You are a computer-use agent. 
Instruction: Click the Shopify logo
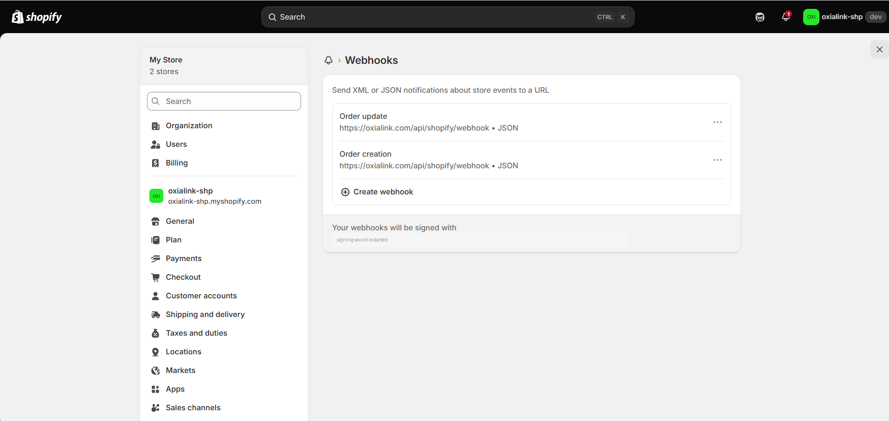pyautogui.click(x=36, y=17)
